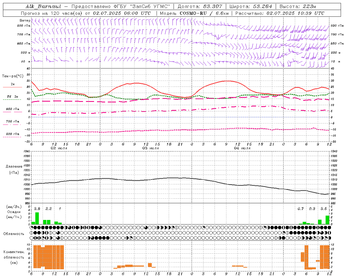Click the precipitation value "2.2"
Viewport: 345px width, 276px height.
(x=49, y=209)
